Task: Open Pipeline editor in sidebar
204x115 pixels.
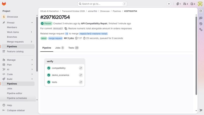Action: [x=18, y=93]
